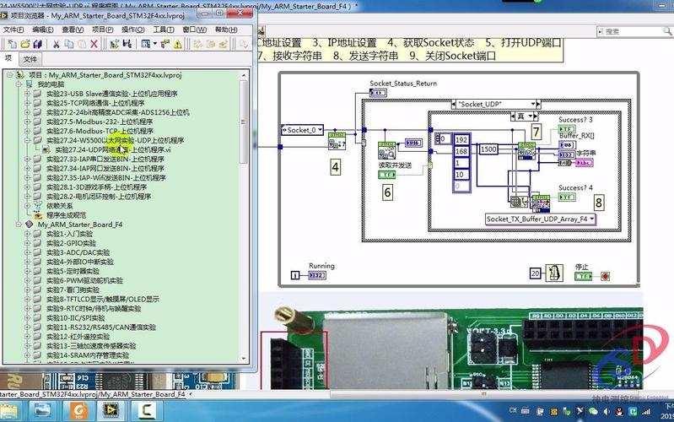Switch to the 项 tab

(8, 58)
